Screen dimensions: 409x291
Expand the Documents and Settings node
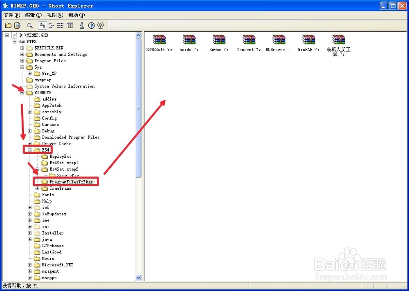(22, 54)
